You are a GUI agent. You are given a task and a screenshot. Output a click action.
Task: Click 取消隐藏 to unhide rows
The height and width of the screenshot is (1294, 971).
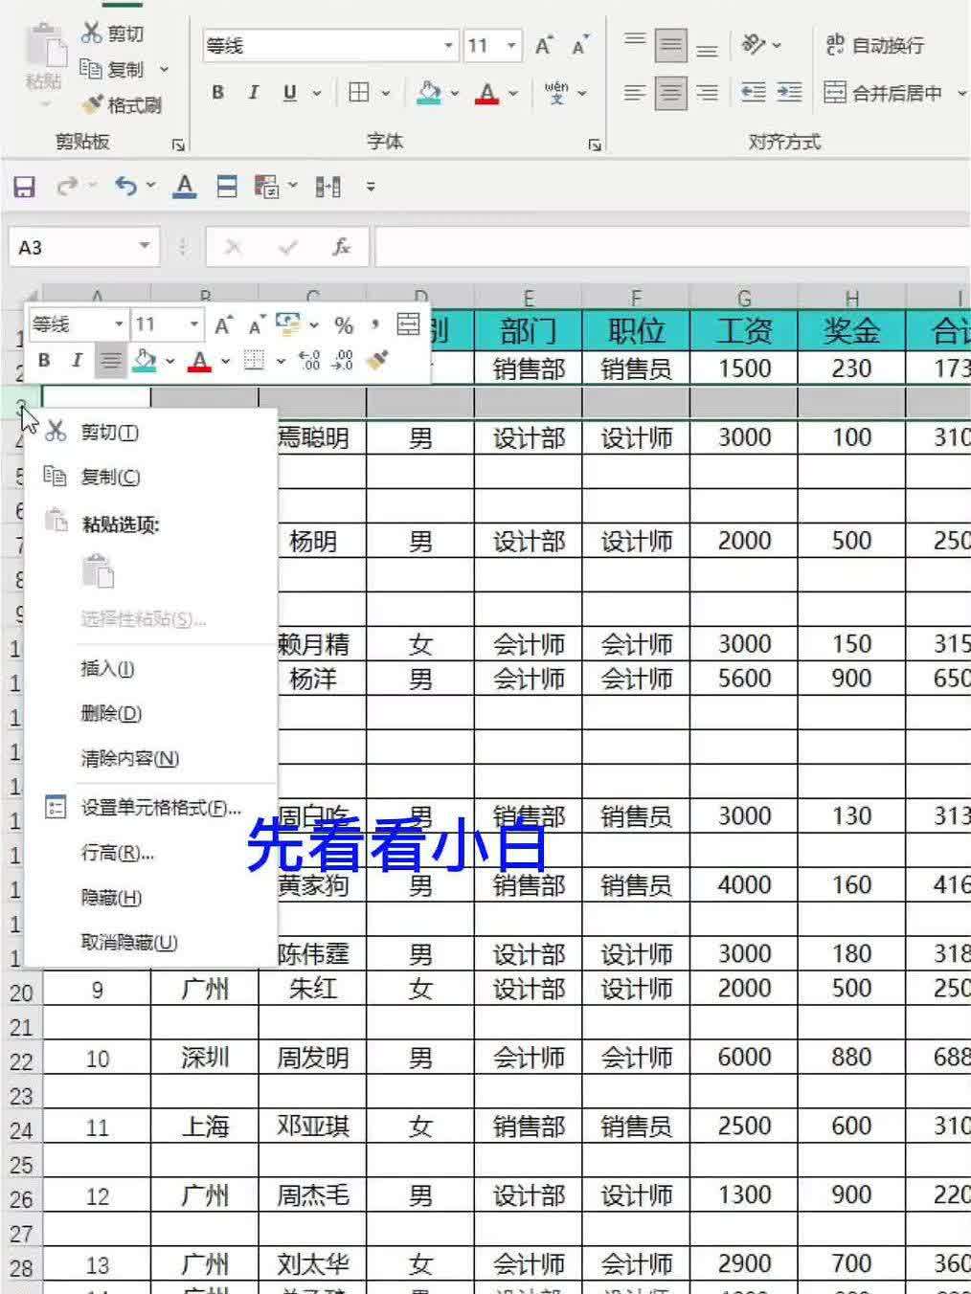click(126, 942)
